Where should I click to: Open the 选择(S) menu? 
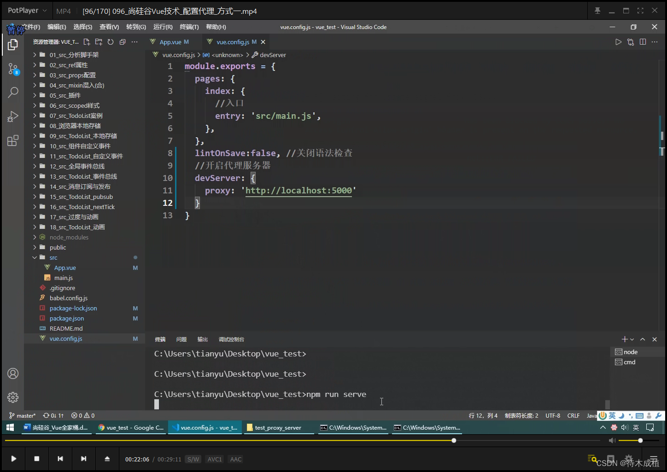tap(83, 27)
